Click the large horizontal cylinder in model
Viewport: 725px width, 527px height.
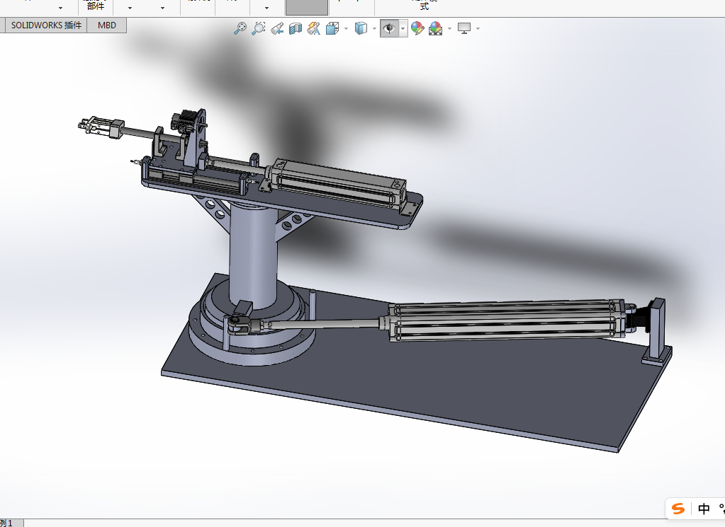click(x=503, y=322)
